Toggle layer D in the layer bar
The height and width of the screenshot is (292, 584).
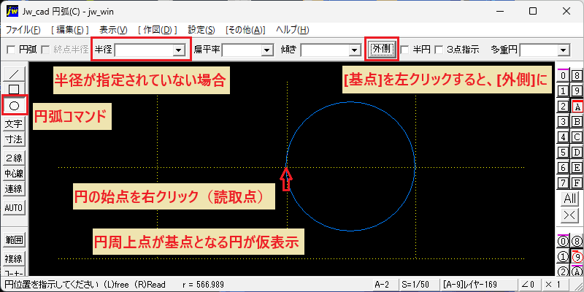pos(577,153)
